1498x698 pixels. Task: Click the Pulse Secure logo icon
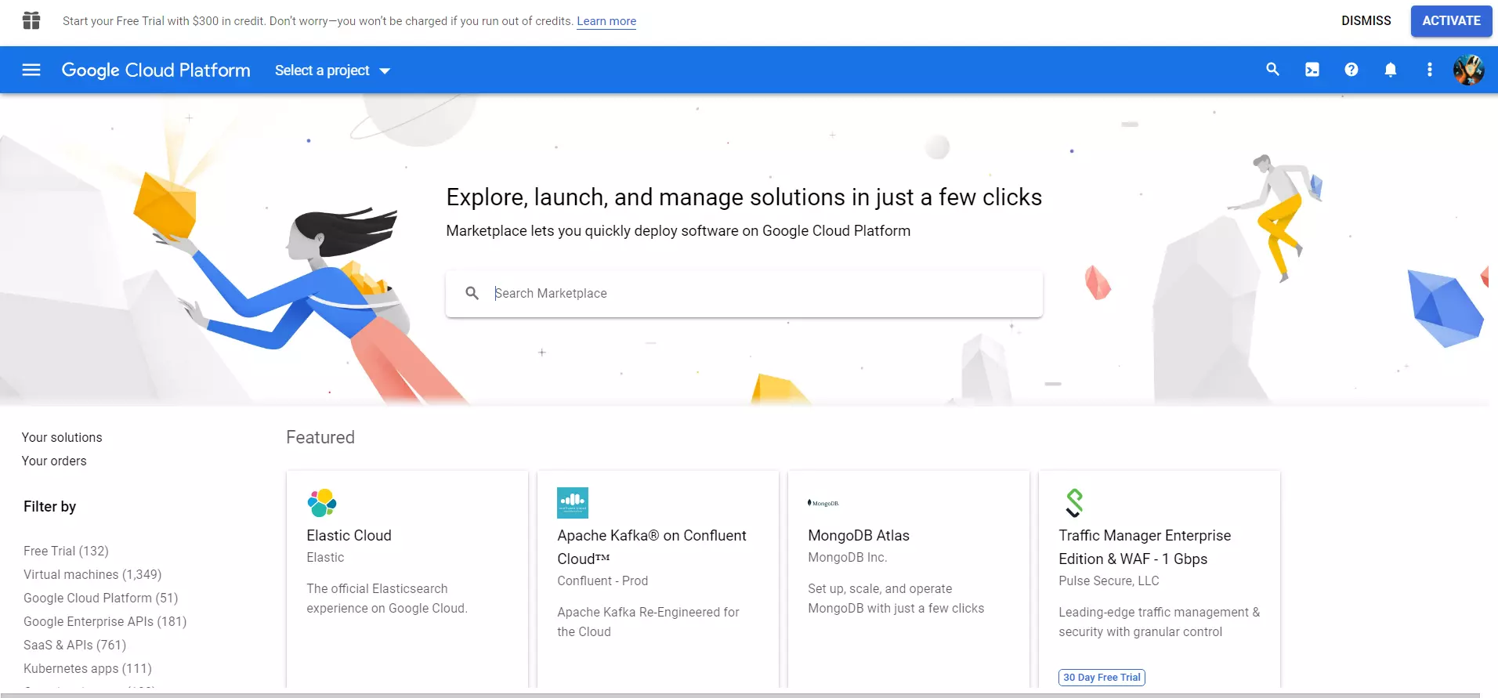click(x=1074, y=503)
